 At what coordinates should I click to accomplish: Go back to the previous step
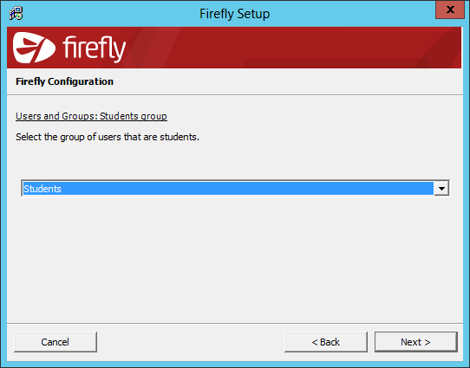click(326, 342)
